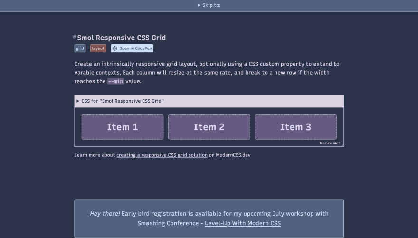
Task: Click the Smol Responsive CSS Grid heading
Action: [122, 38]
